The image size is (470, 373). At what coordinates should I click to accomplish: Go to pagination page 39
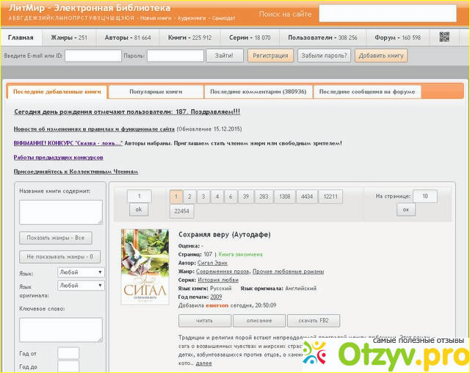click(x=246, y=197)
